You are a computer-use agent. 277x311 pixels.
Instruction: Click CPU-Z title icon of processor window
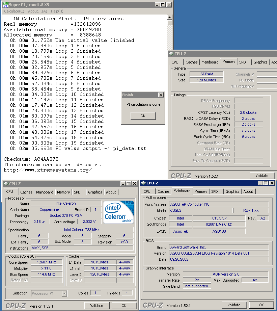click(6, 184)
